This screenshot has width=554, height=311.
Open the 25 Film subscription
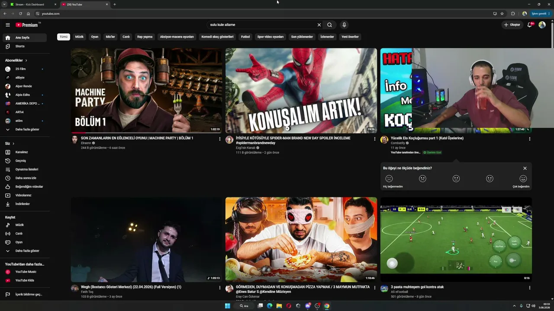pos(25,69)
